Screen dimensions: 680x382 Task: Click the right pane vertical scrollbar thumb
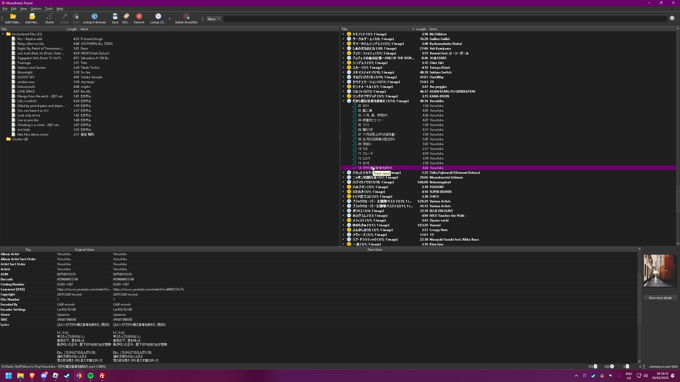click(x=678, y=199)
